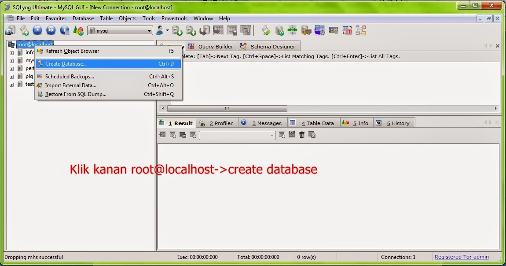Switch to the Query Builder tab
The image size is (506, 266).
point(211,47)
